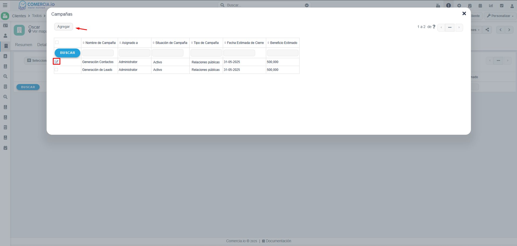517x246 pixels.
Task: Open the building accounts sidebar icon
Action: click(5, 46)
